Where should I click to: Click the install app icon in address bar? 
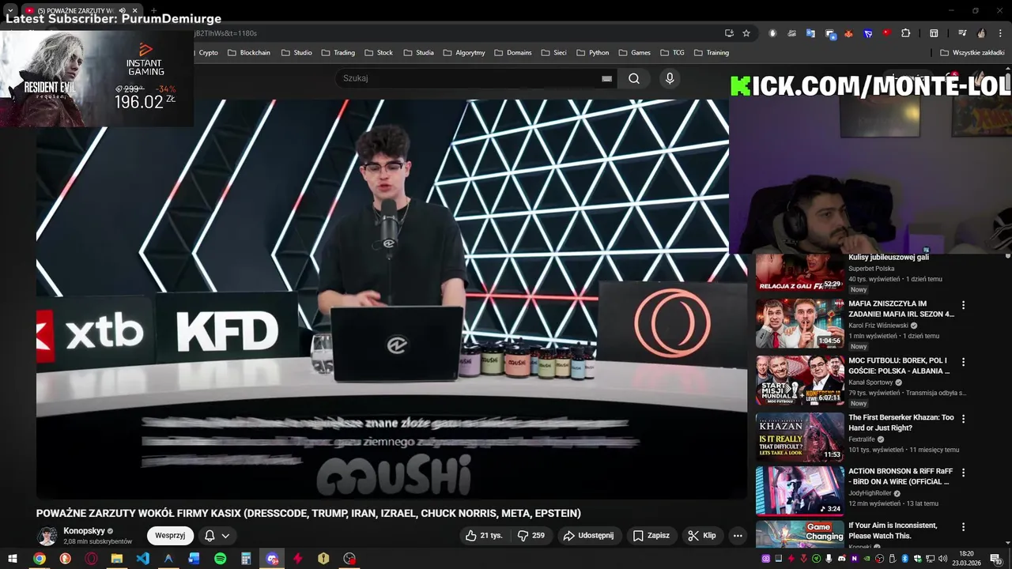tap(729, 33)
